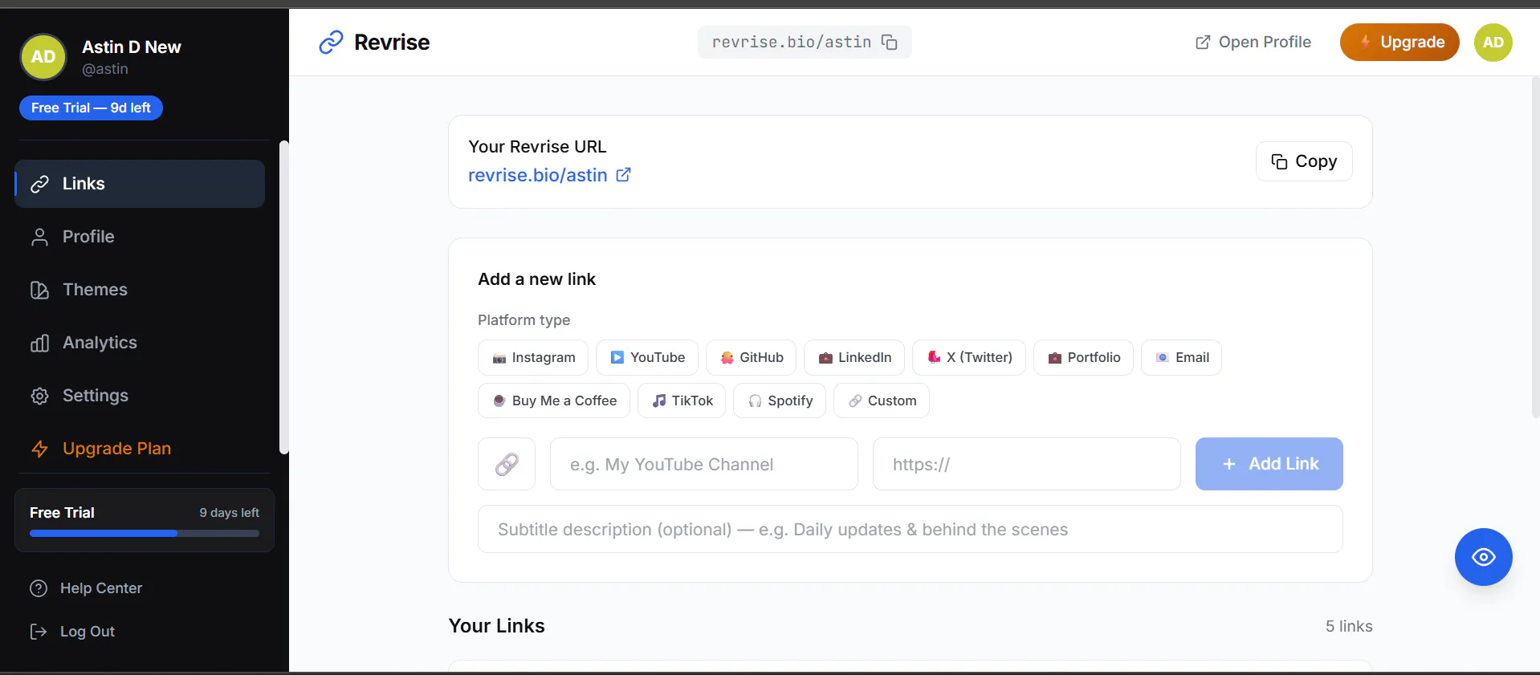Click the sidebar AD profile avatar
Viewport: 1540px width, 675px height.
tap(43, 57)
